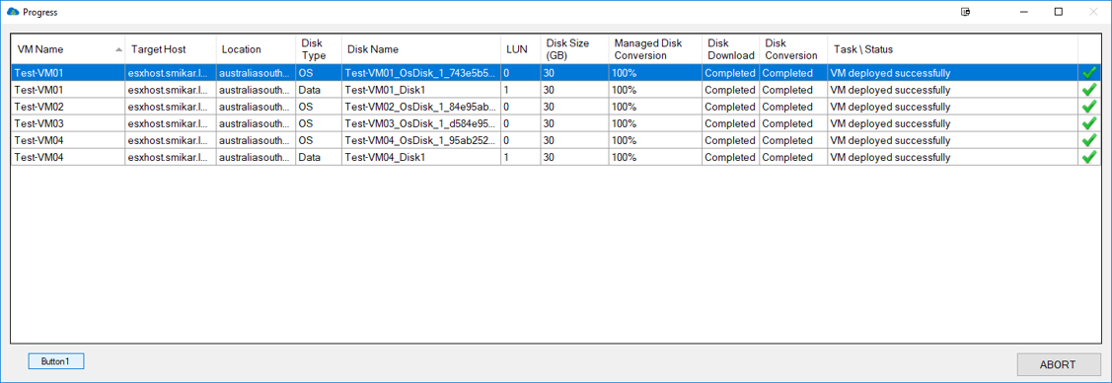This screenshot has width=1112, height=383.
Task: Click green checkmark for Test-VM02 row
Action: coord(1088,107)
